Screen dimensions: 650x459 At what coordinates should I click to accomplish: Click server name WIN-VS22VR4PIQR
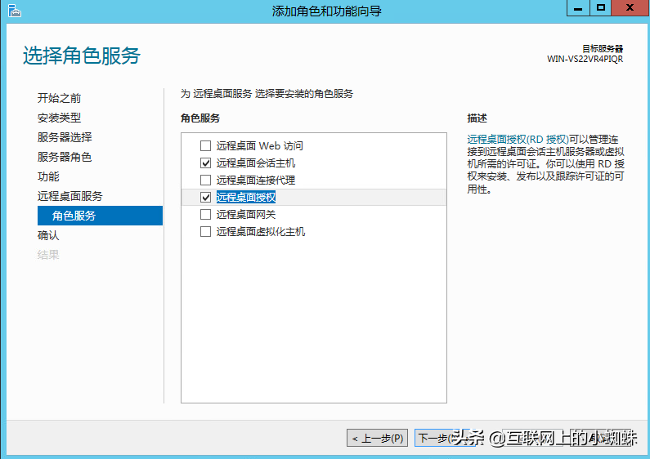click(x=585, y=59)
